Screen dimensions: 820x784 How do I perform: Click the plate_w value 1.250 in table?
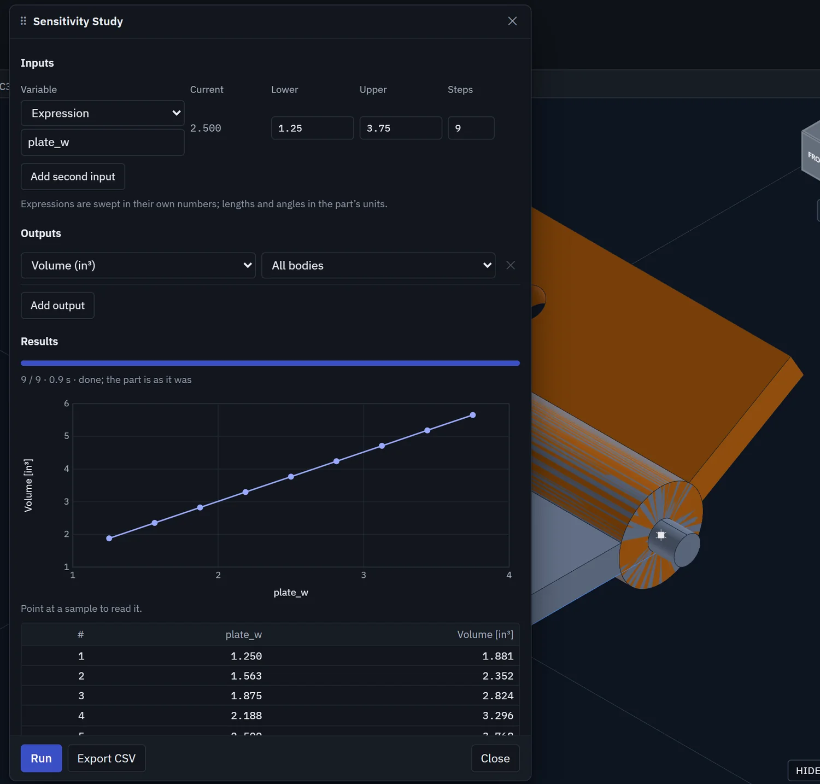pos(247,656)
